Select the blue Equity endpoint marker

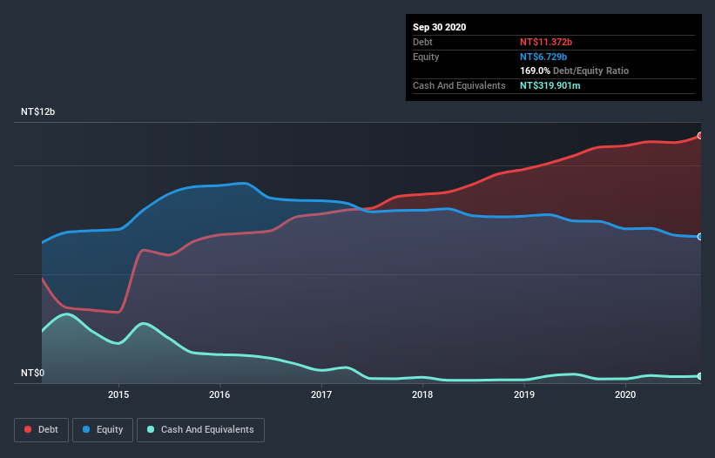(x=700, y=237)
